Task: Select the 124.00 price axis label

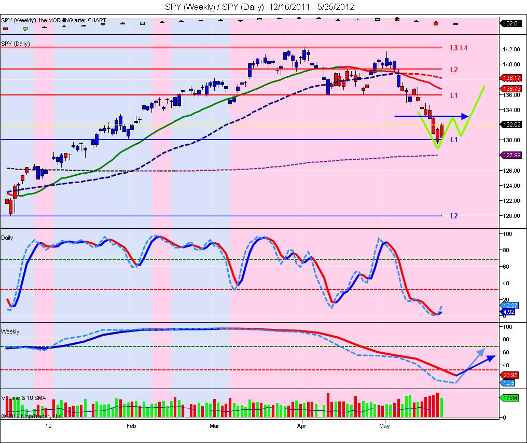Action: 511,186
